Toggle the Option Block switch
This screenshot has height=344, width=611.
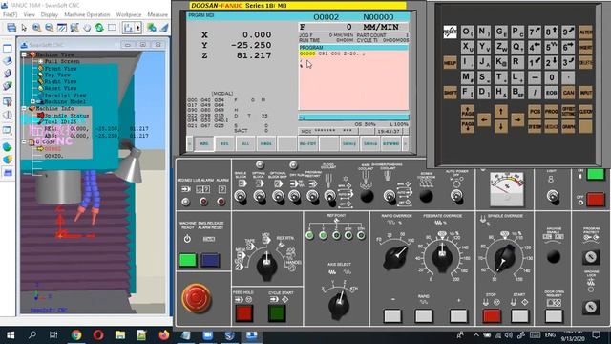point(260,196)
